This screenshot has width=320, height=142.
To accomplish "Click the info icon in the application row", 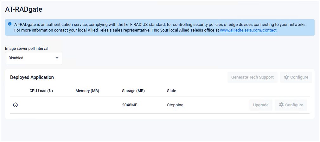I will pyautogui.click(x=15, y=105).
